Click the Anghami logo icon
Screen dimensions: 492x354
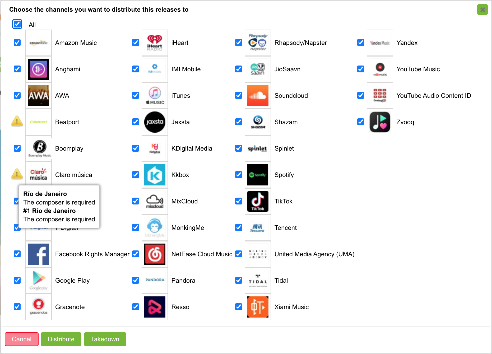click(x=39, y=69)
